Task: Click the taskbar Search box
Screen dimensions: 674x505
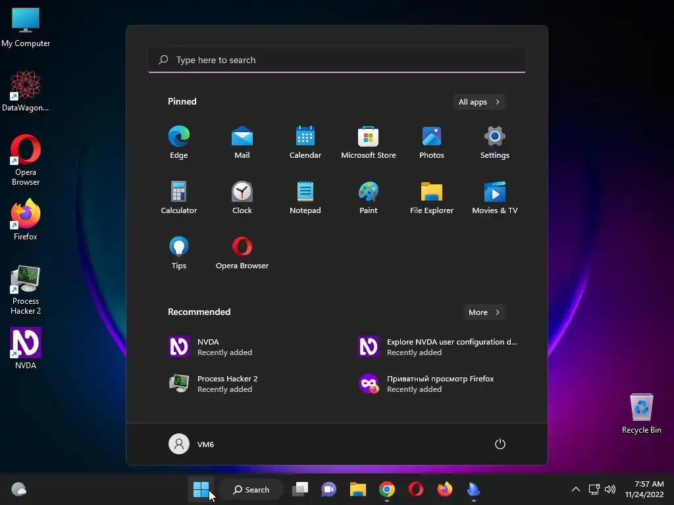Action: pyautogui.click(x=251, y=489)
